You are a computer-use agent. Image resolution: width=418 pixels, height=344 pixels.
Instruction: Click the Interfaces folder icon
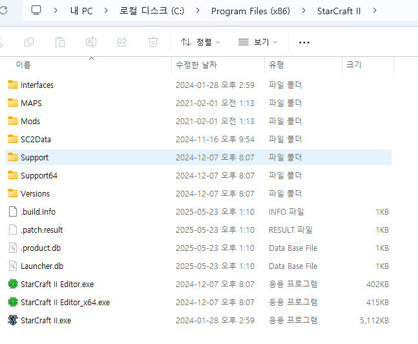13,85
